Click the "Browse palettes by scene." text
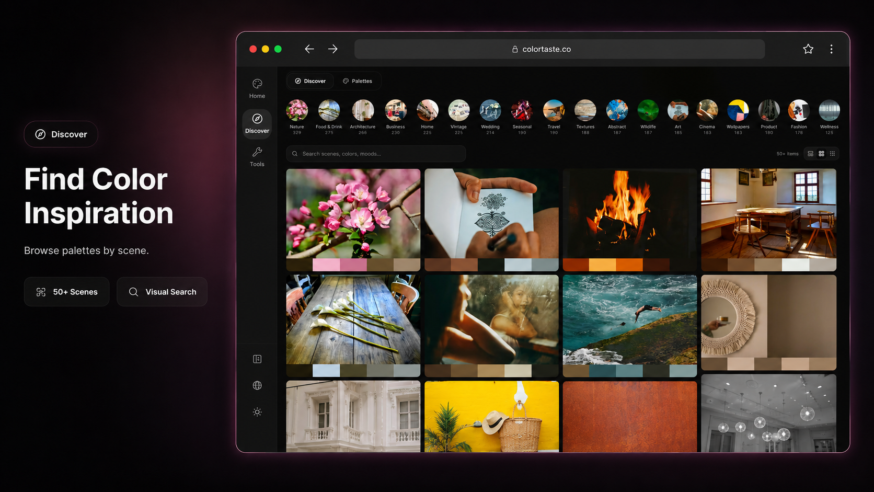This screenshot has width=874, height=492. point(87,250)
